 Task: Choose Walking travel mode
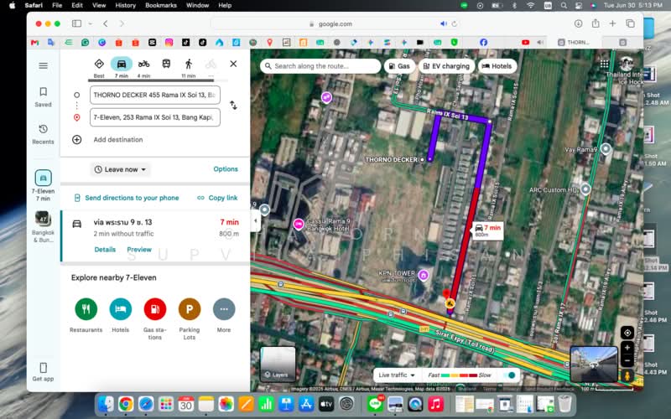[x=189, y=68]
